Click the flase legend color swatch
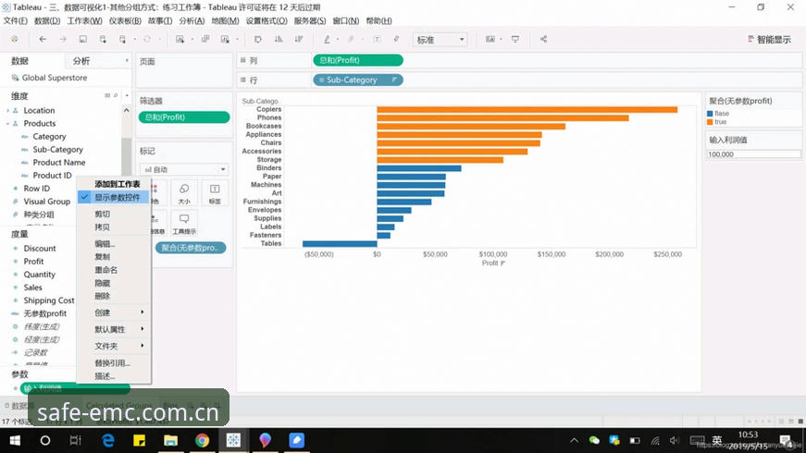 tap(710, 114)
